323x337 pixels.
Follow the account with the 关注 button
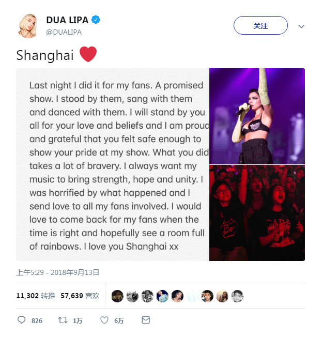point(260,25)
